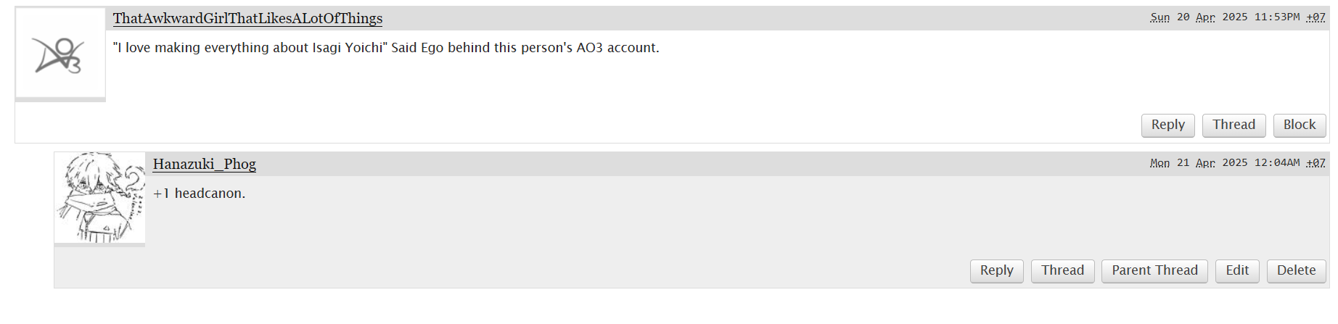Click the Apr abbreviation in first comment date
Screen dimensions: 1338x324
[x=1205, y=17]
